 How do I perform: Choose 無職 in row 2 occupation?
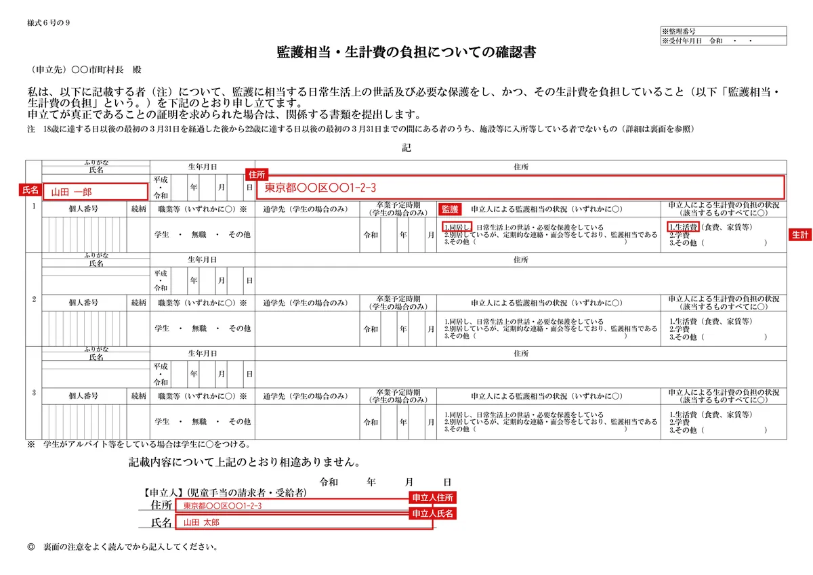pyautogui.click(x=199, y=328)
